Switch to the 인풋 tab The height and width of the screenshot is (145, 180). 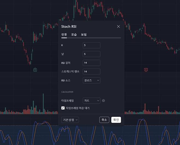point(64,34)
